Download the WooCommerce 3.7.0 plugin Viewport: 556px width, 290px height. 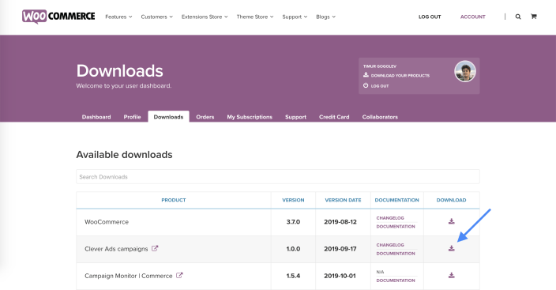click(x=452, y=221)
